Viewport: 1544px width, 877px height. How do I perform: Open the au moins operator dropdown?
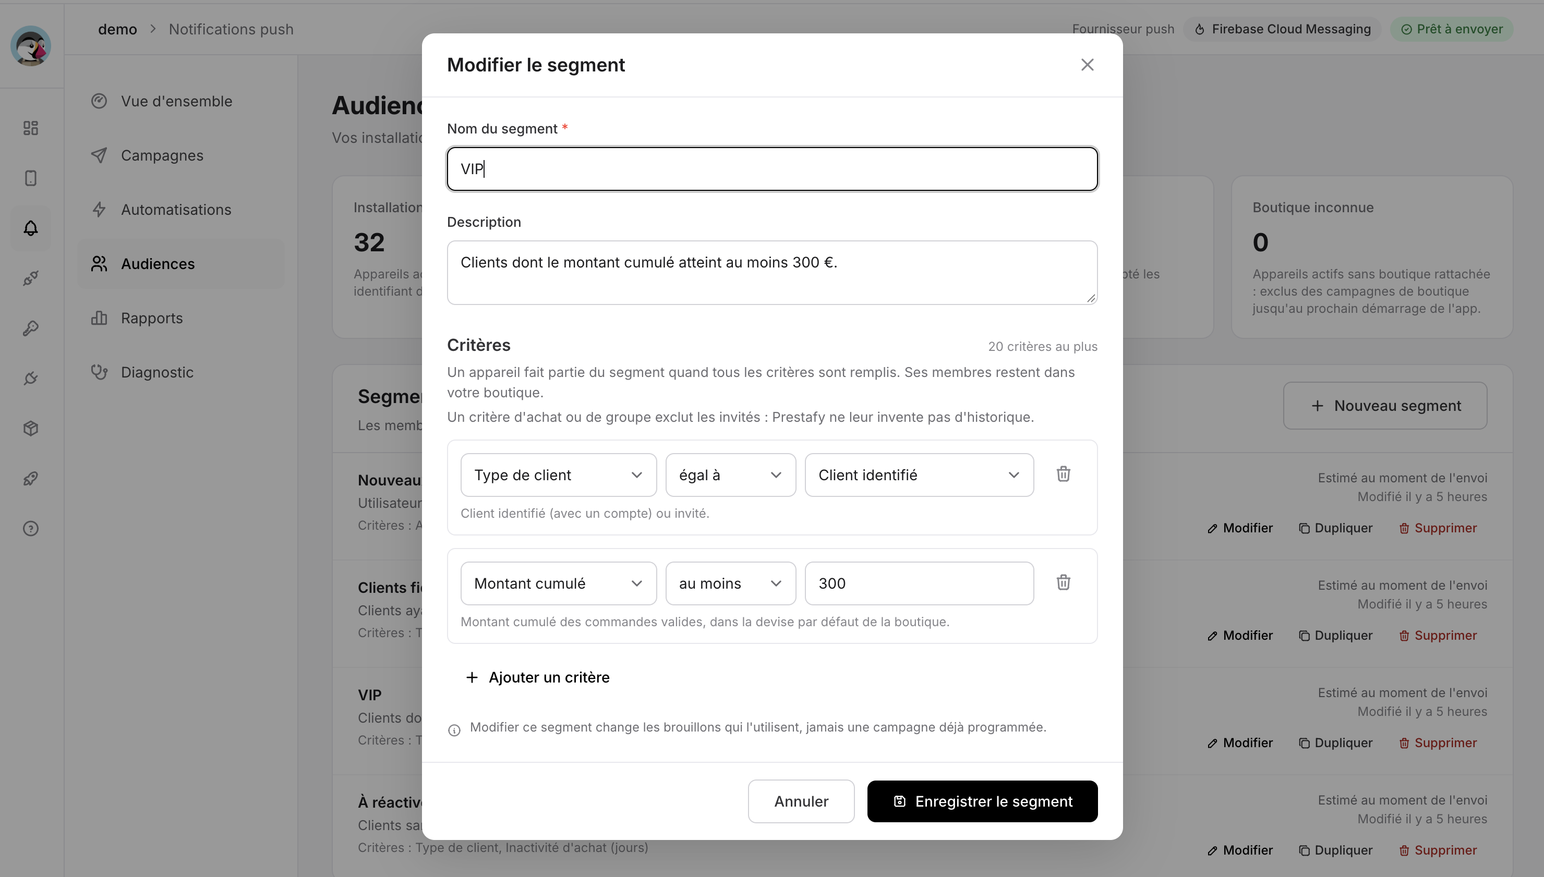[x=730, y=583]
